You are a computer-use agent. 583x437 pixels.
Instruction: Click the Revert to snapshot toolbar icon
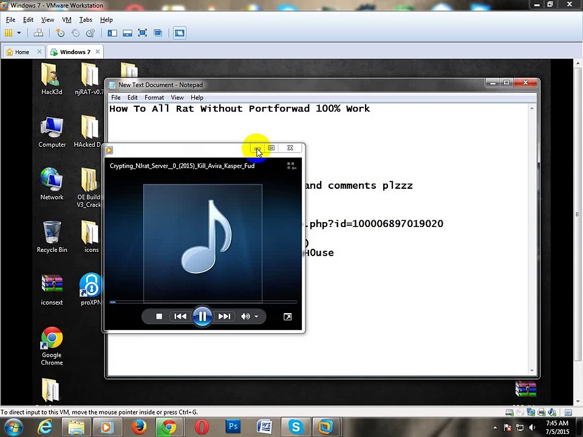tap(75, 33)
